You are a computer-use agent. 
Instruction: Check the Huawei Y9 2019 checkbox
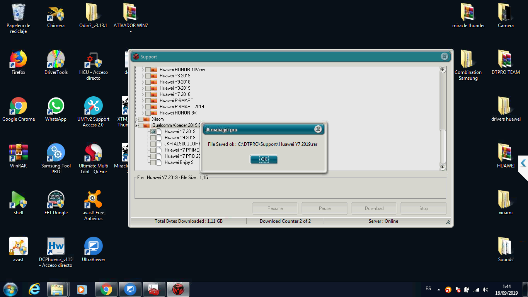(153, 138)
